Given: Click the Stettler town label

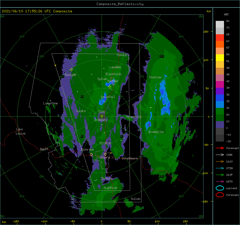Looking at the screenshot, I should coord(155,77).
